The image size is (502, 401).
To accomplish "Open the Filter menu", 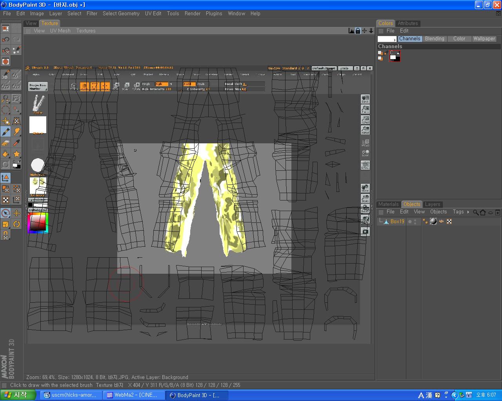I will pyautogui.click(x=92, y=13).
